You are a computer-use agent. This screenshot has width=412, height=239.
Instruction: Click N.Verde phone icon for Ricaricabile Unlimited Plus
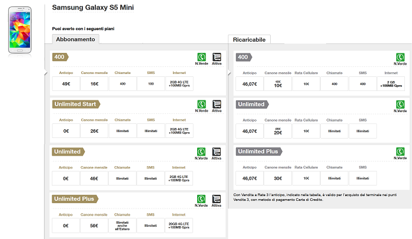pyautogui.click(x=400, y=152)
